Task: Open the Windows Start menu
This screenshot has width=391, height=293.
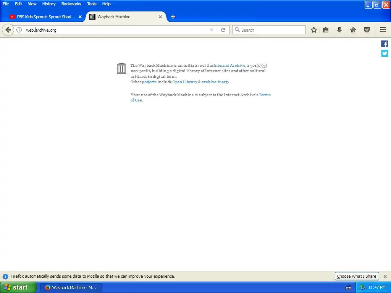Action: click(x=18, y=288)
